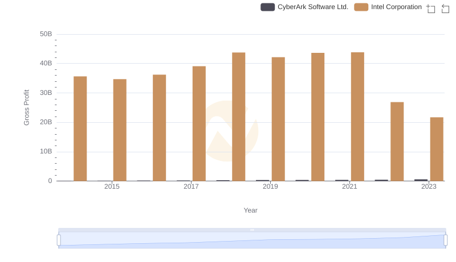Toggle CyberArk Software Ltd. legend entry
The width and height of the screenshot is (456, 262).
304,7
